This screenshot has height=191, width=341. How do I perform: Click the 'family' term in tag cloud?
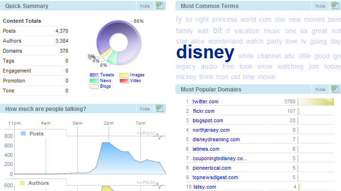pos(184,31)
